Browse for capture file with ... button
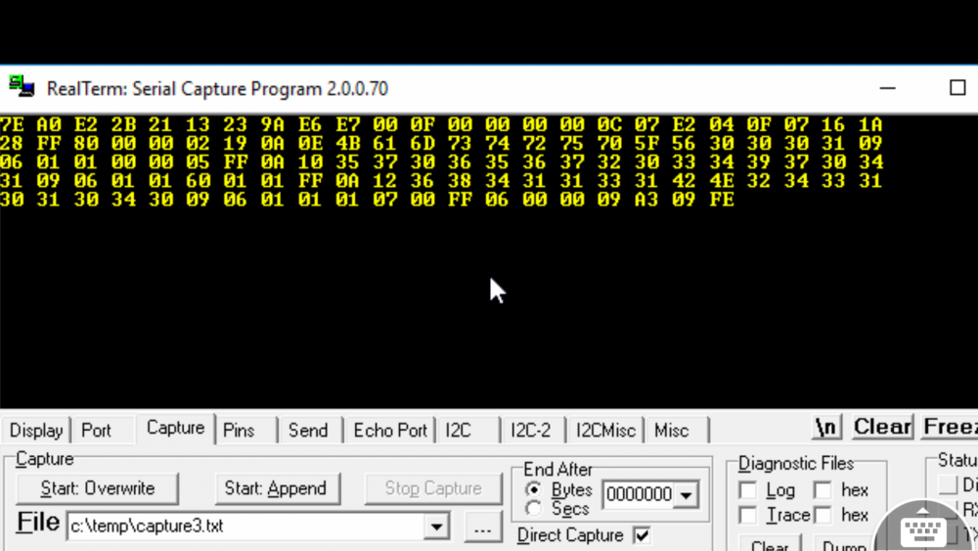Screen dimensions: 978x551 [481, 527]
